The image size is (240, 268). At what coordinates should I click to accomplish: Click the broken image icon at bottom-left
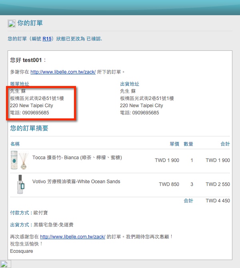click(x=5, y=264)
